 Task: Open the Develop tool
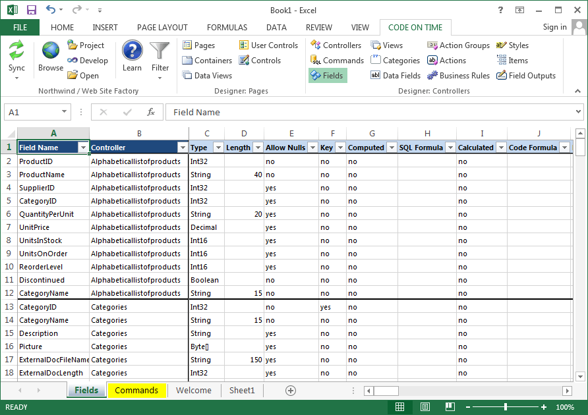[x=88, y=60]
